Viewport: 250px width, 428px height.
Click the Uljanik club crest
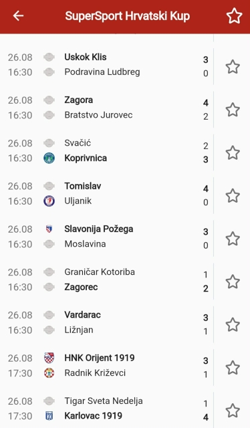[x=49, y=201]
